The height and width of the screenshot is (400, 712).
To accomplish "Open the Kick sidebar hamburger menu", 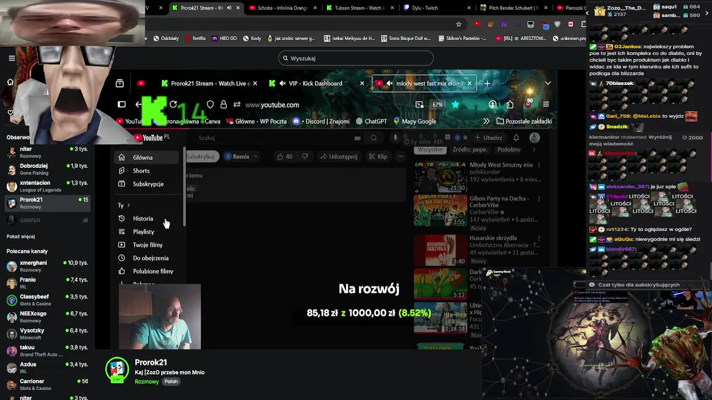I will 12,58.
